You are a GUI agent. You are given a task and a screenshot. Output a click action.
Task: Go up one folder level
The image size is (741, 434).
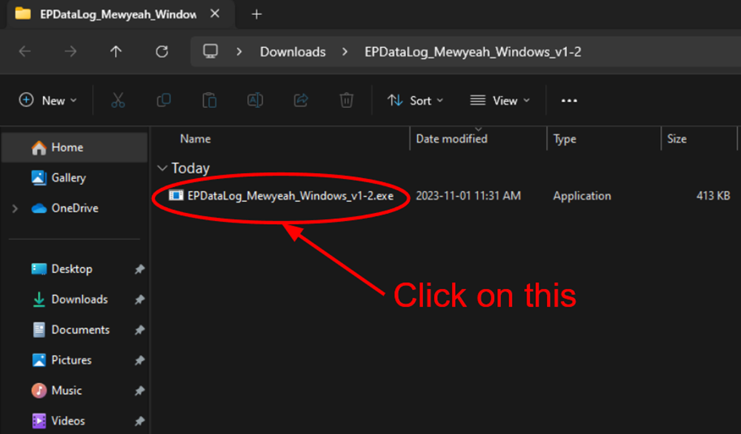tap(116, 52)
